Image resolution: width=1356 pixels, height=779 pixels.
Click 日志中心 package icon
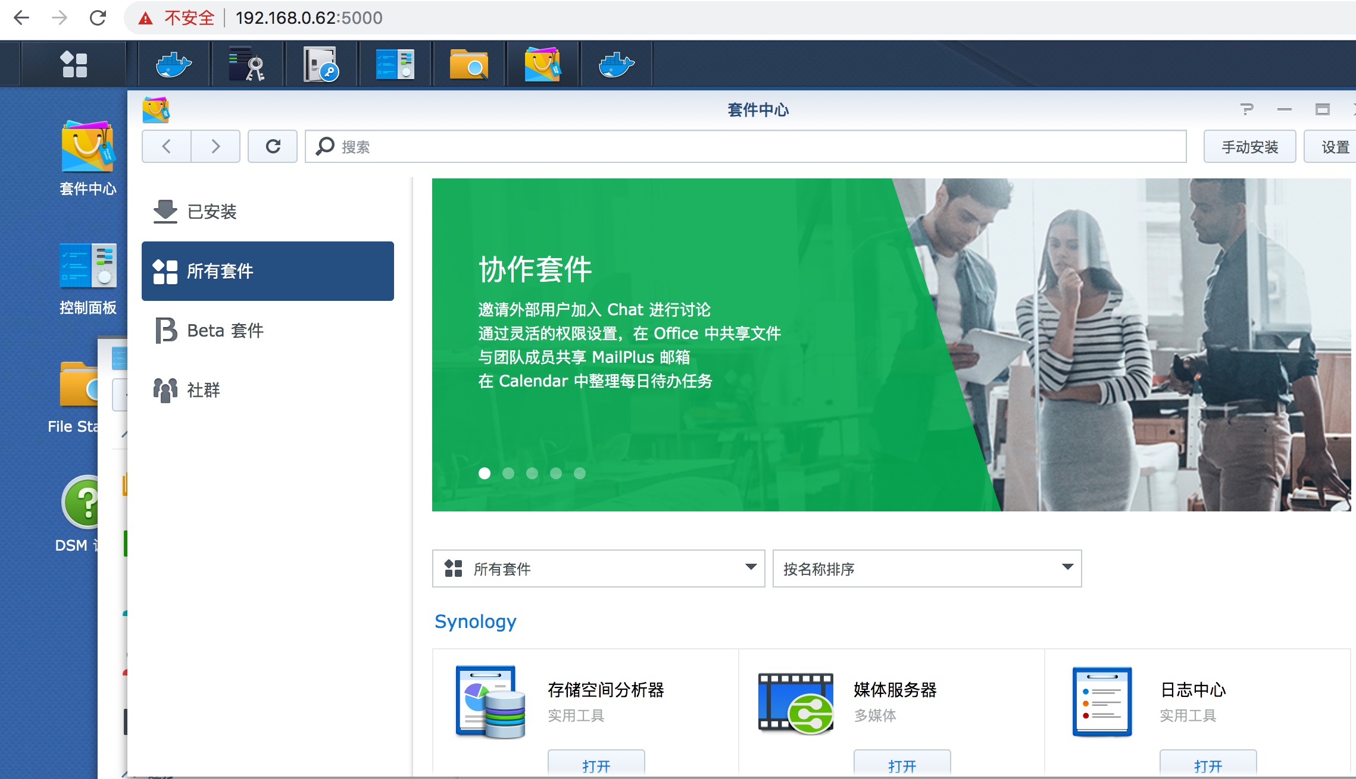(x=1102, y=702)
